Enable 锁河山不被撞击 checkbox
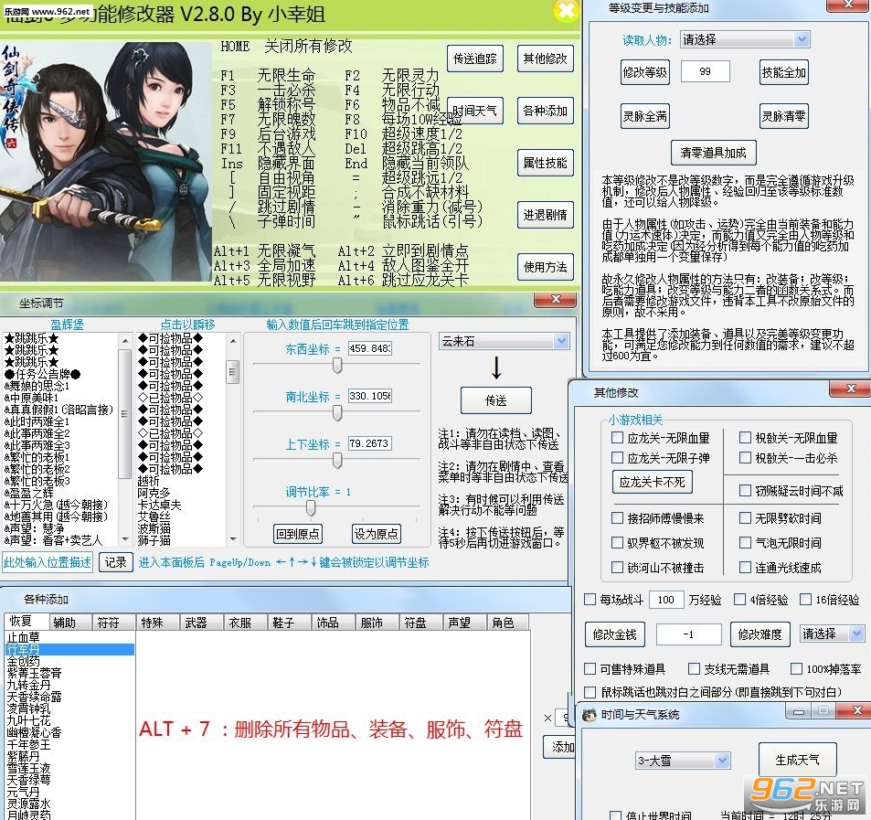871x820 pixels. (x=617, y=567)
